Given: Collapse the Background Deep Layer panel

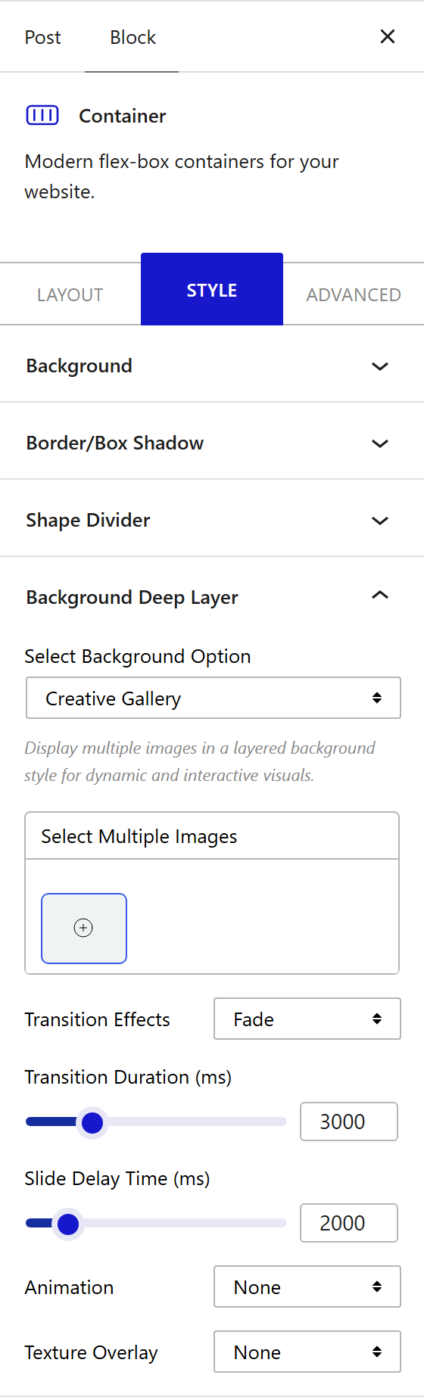Looking at the screenshot, I should 212,597.
